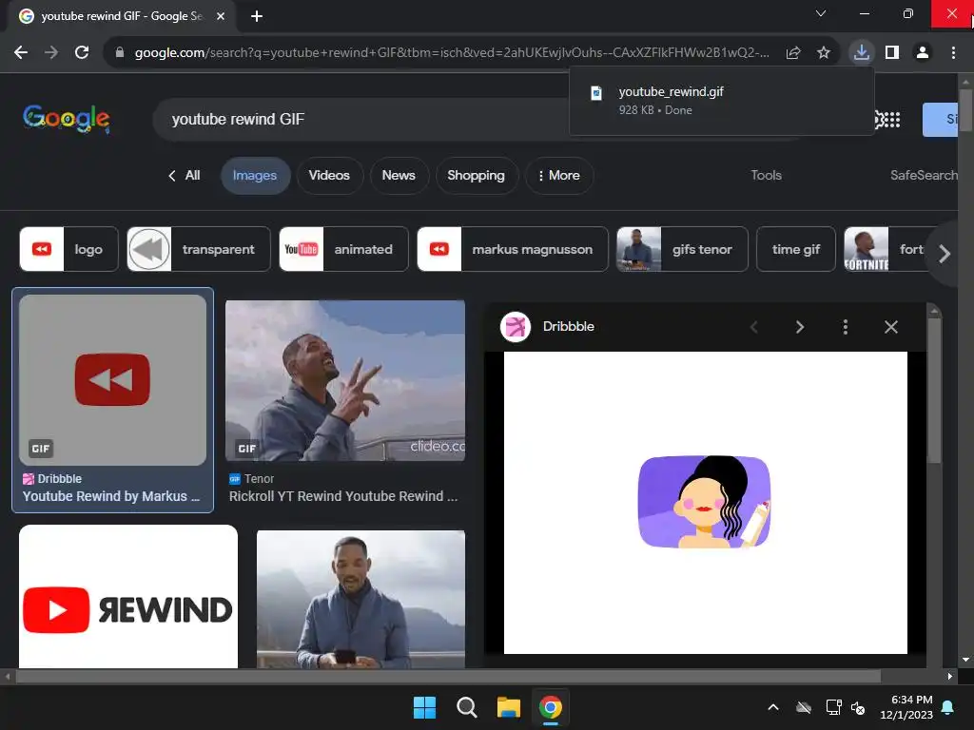Filter by the animated suggestion chip
This screenshot has width=974, height=730.
(344, 250)
